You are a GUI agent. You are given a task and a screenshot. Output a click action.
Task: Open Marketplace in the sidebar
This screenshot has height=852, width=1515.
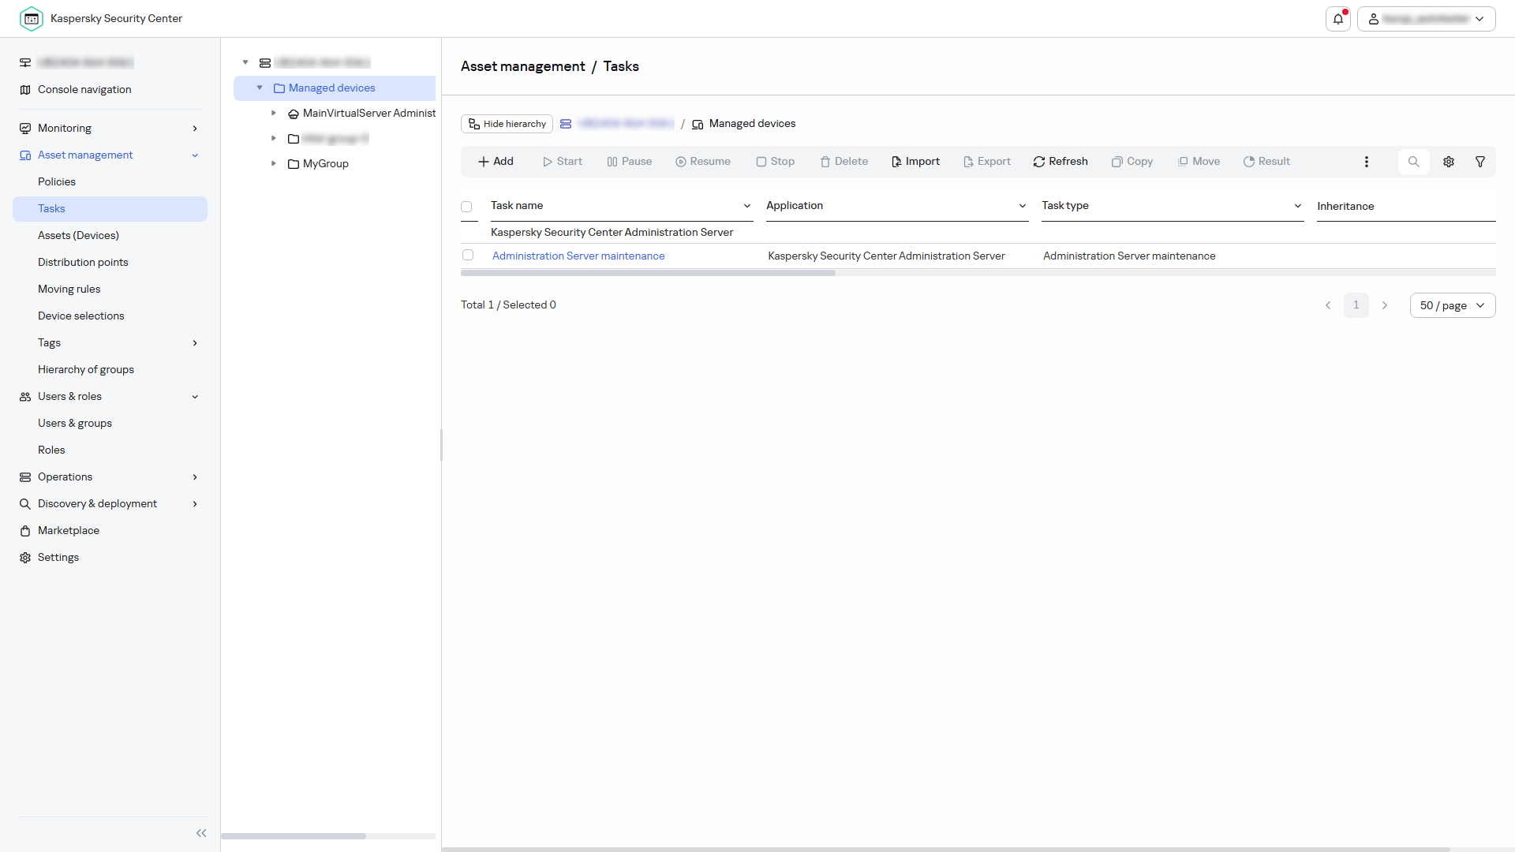pyautogui.click(x=69, y=531)
